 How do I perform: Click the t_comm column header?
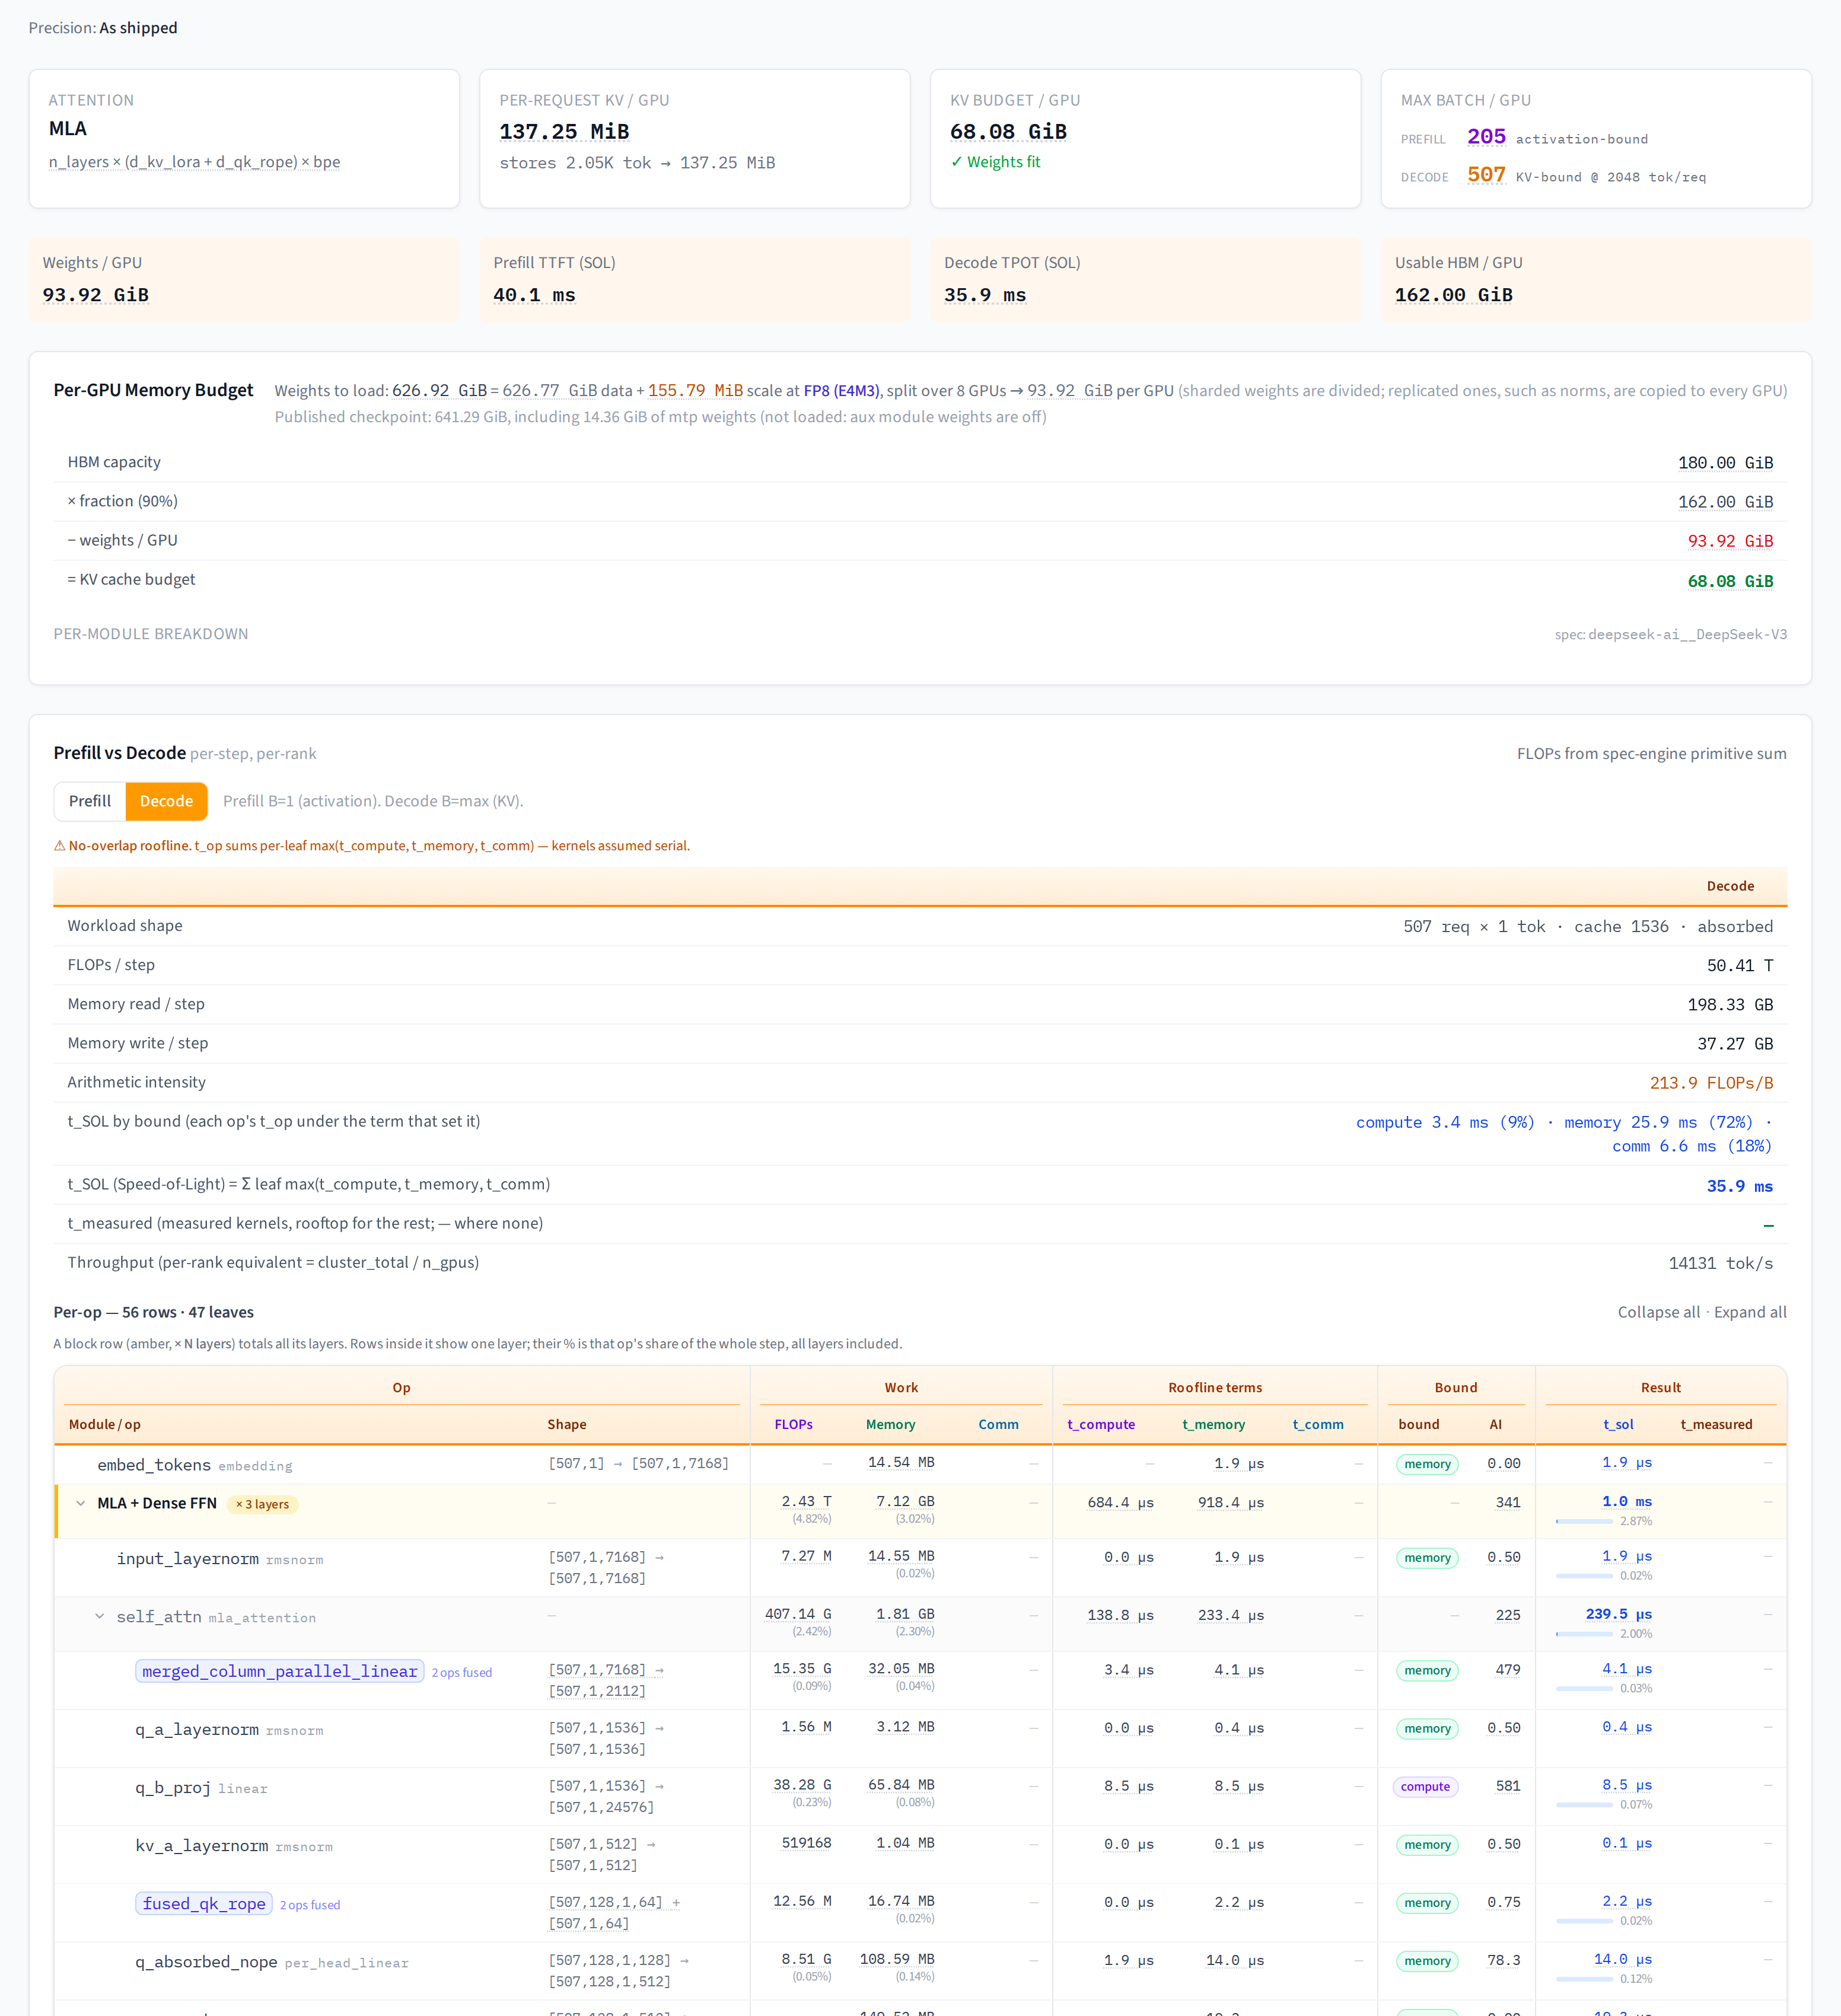pos(1318,1424)
